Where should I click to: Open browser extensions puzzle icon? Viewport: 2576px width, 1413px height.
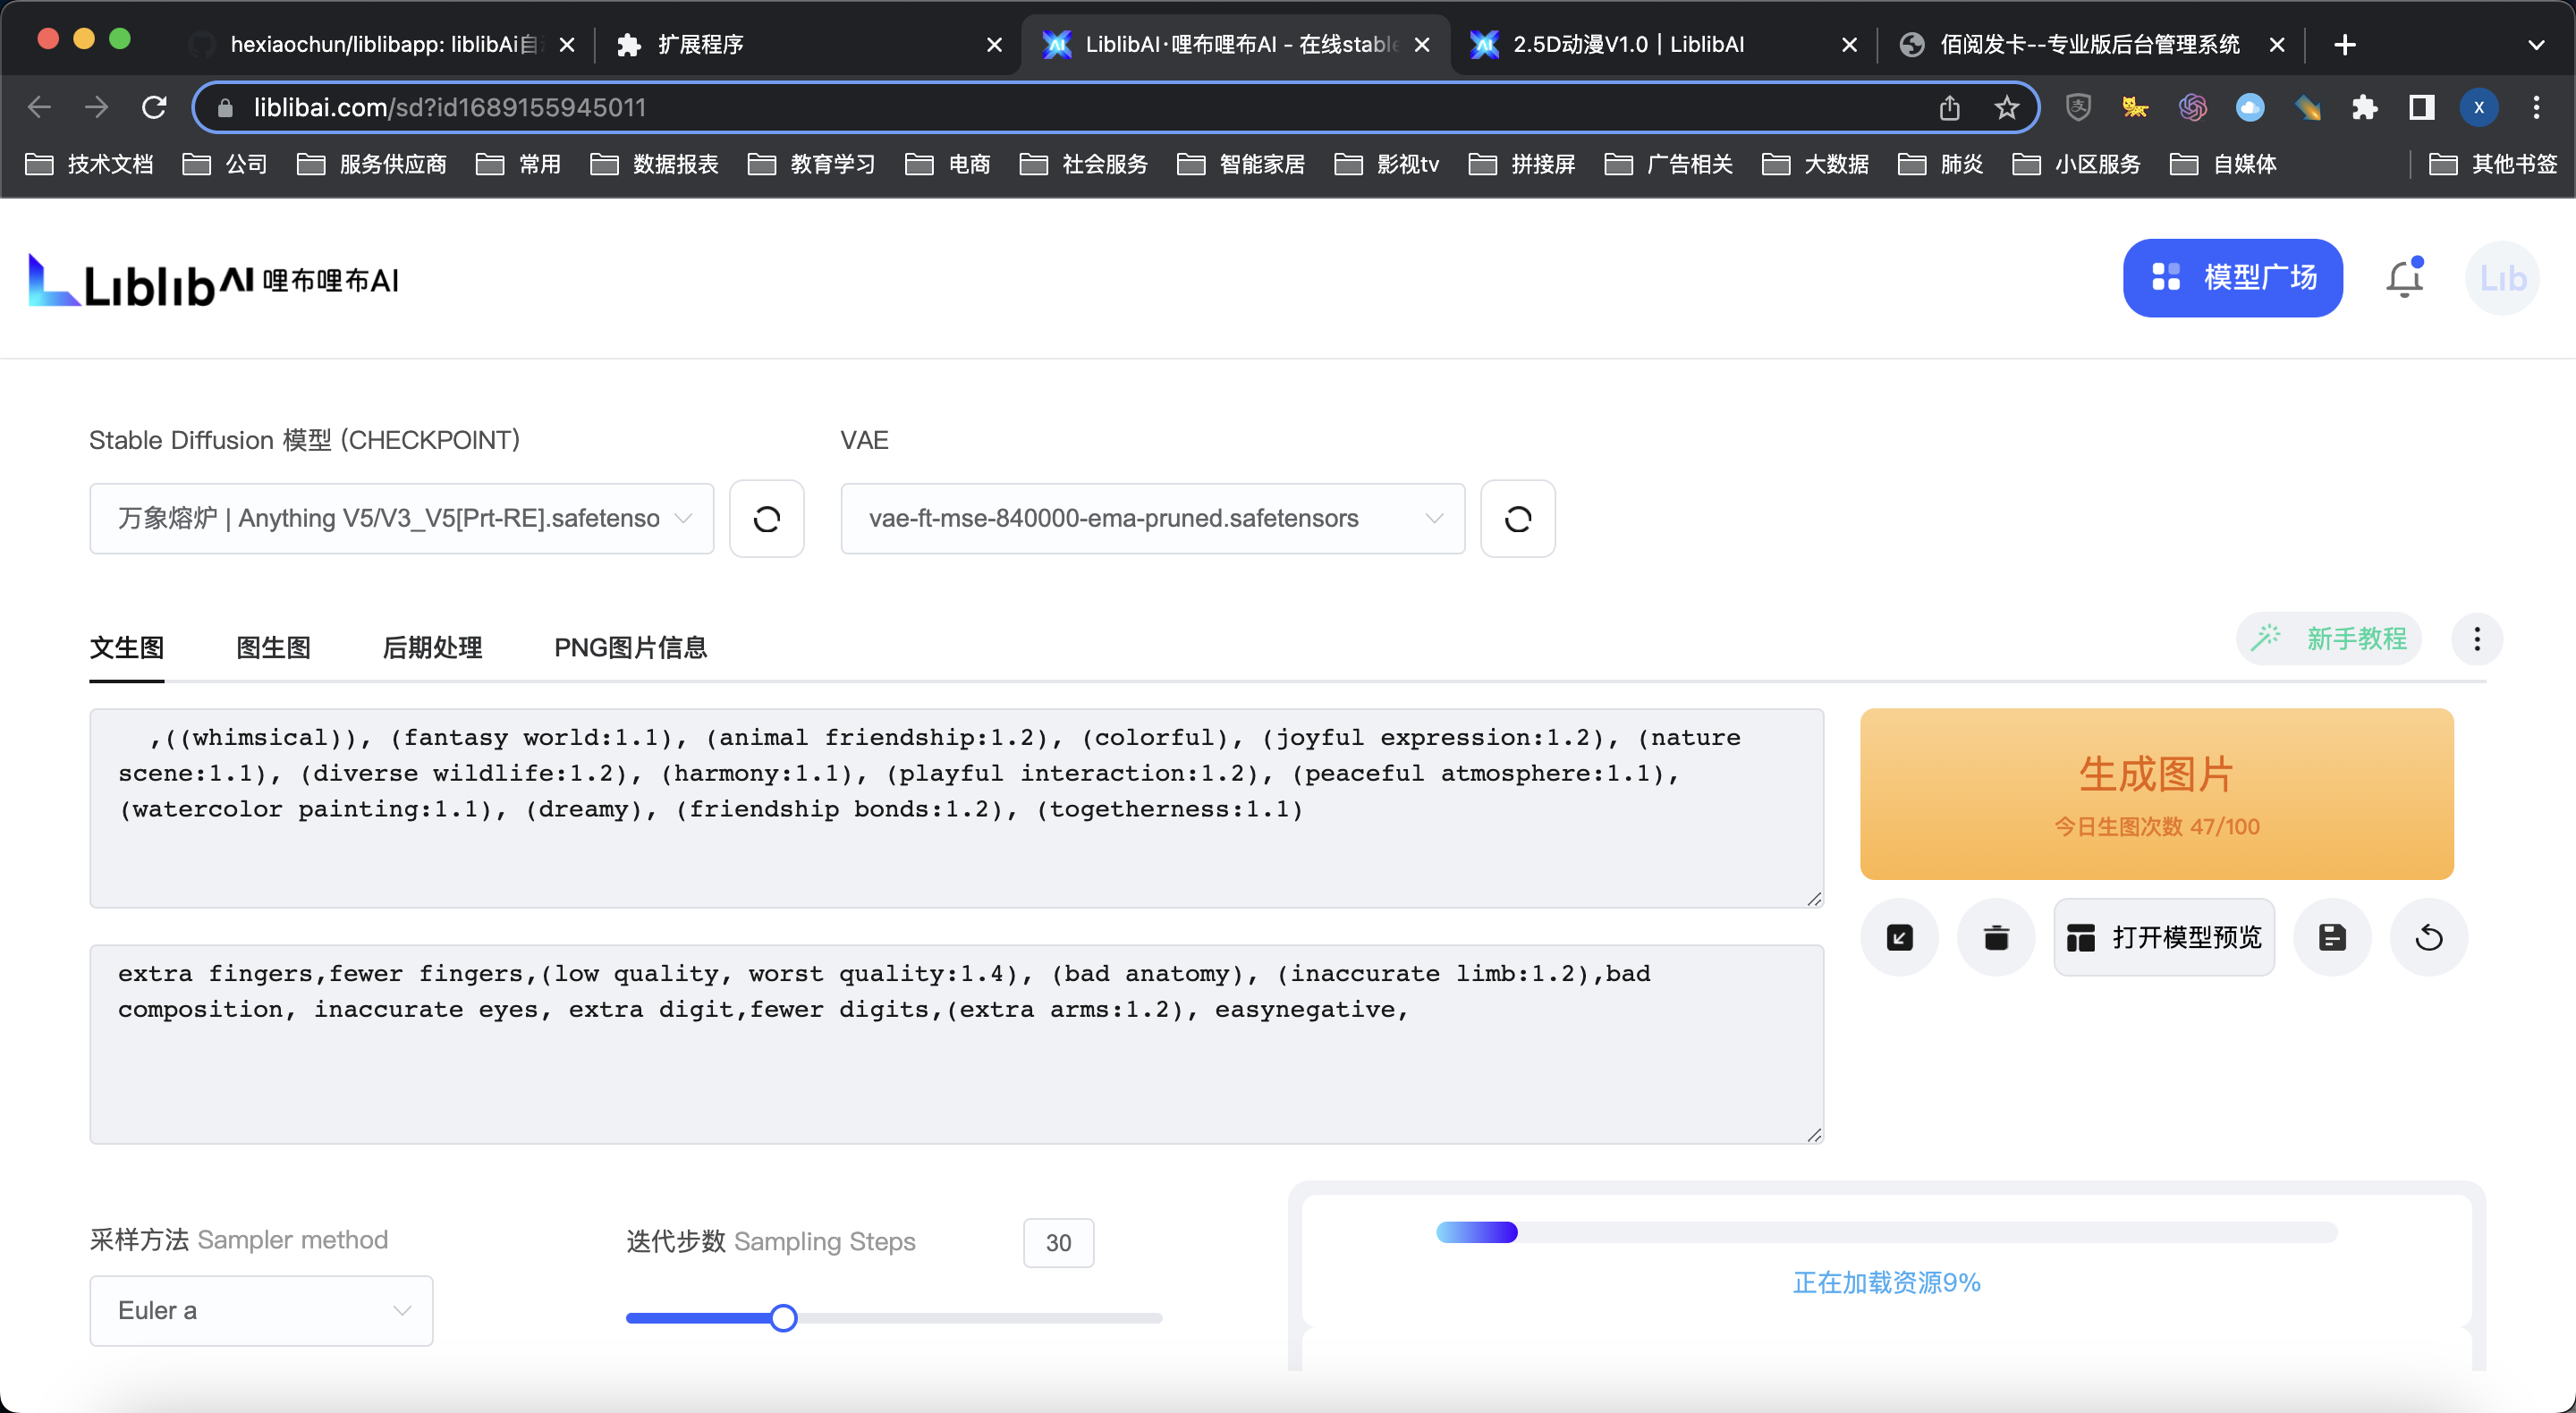tap(2364, 107)
